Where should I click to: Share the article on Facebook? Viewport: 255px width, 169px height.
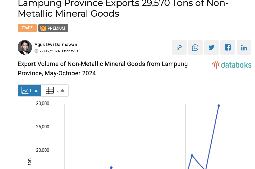click(228, 48)
